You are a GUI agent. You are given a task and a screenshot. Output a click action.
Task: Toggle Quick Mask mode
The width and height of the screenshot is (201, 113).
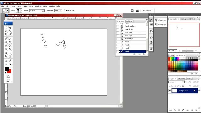8,76
